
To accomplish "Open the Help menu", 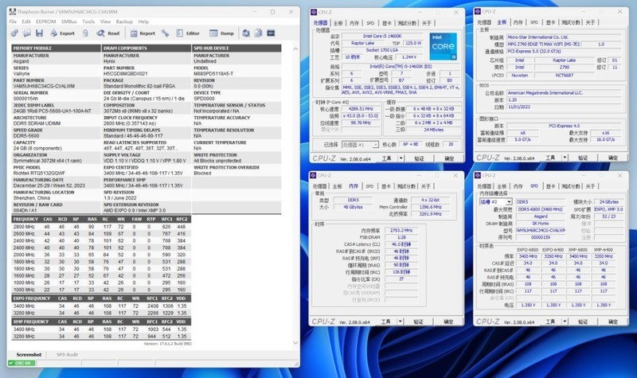I will pyautogui.click(x=143, y=21).
